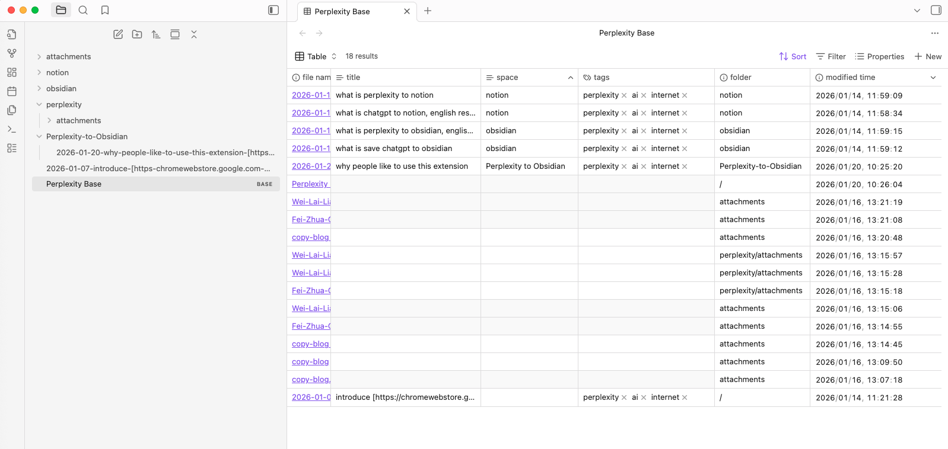Click 'Perplexity to Obsidian' space cell
This screenshot has height=449, width=948.
pos(529,166)
